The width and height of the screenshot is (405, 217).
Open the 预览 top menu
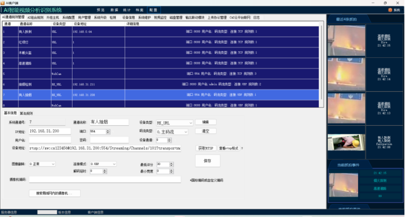tap(101, 10)
